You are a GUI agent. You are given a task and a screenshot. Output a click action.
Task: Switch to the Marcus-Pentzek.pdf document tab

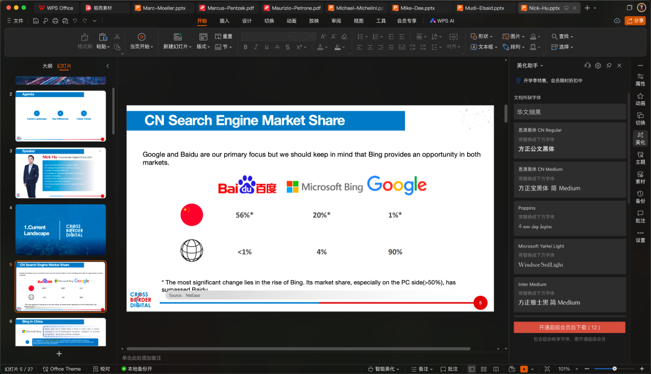tap(226, 8)
